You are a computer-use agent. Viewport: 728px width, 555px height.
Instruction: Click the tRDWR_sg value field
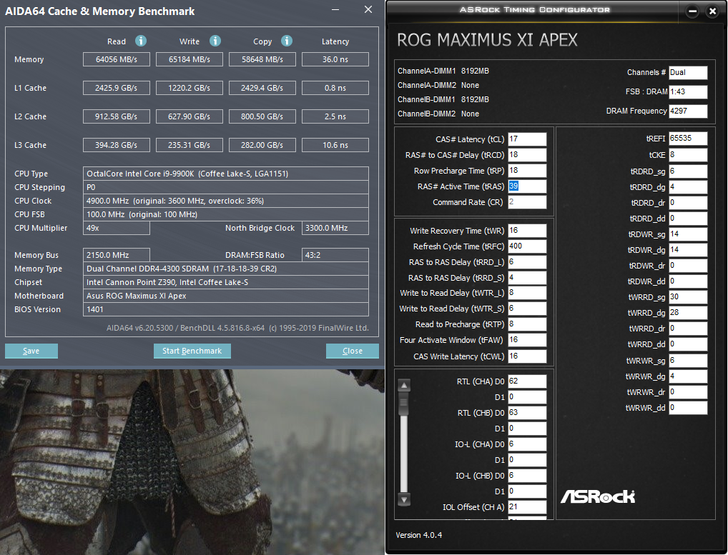[688, 234]
